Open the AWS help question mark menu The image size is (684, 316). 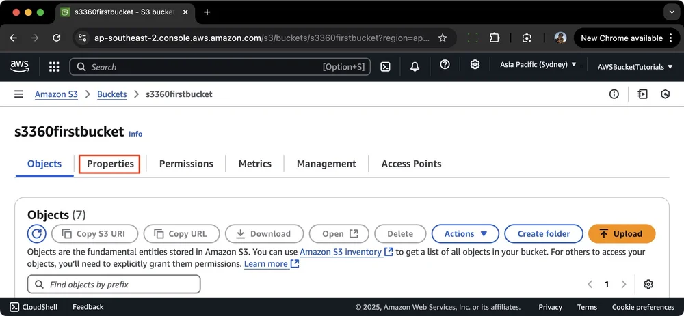coord(445,65)
